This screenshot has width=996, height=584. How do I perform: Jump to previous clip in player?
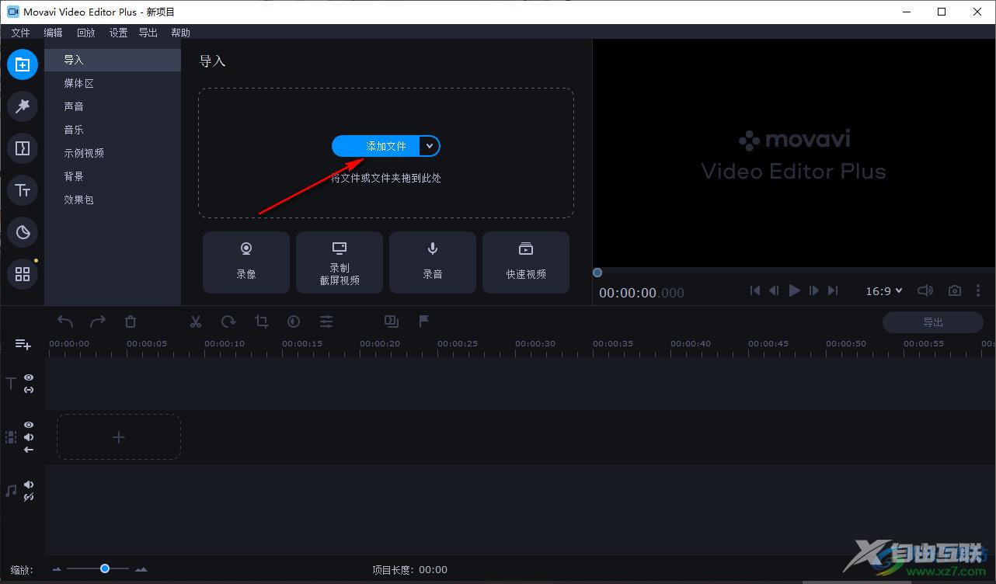[755, 290]
